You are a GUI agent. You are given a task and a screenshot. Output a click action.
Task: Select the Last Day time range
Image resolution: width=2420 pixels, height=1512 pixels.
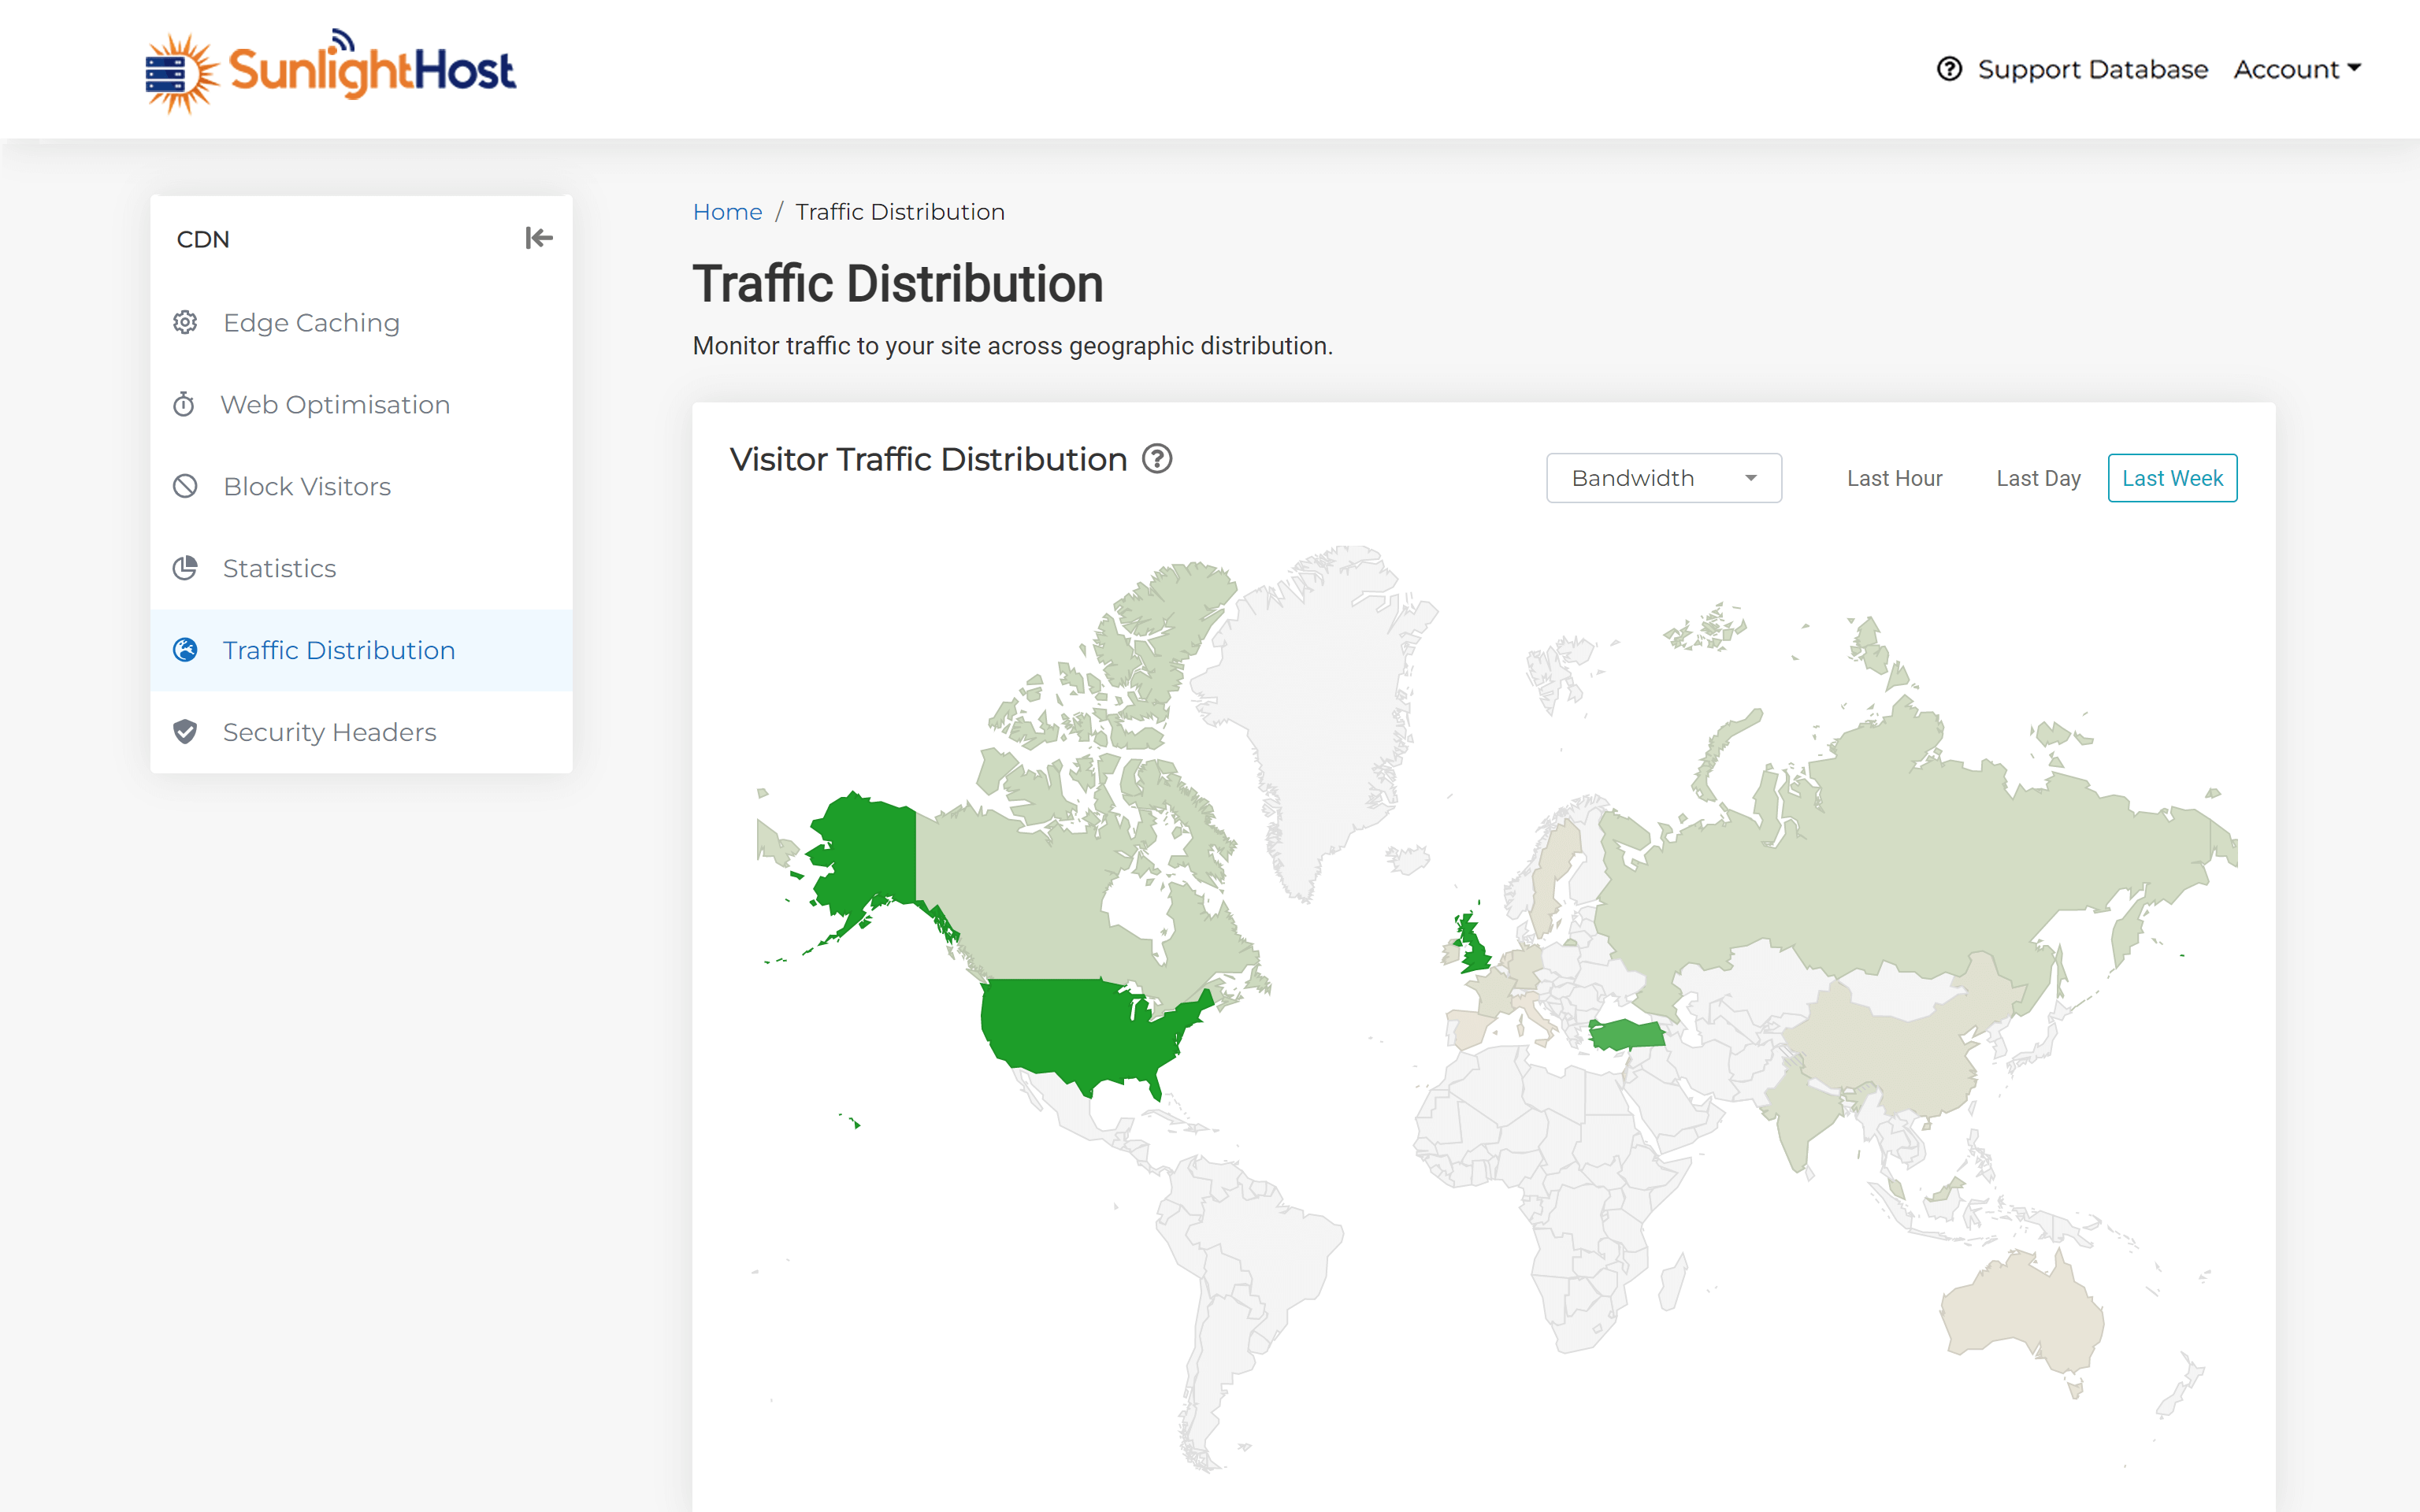[2038, 478]
